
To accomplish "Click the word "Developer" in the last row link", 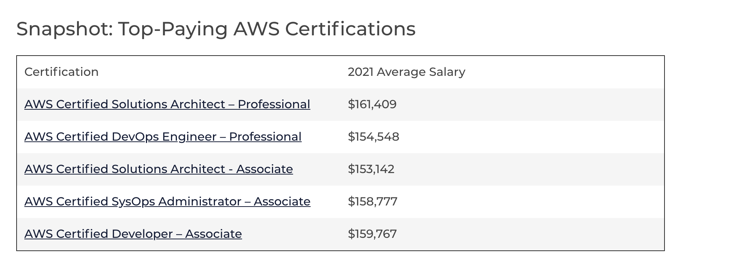I will tap(142, 234).
